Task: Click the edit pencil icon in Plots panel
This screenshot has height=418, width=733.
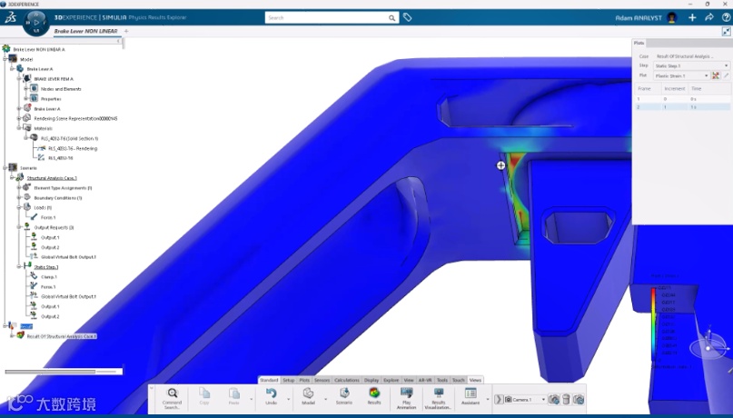Action: coord(726,75)
